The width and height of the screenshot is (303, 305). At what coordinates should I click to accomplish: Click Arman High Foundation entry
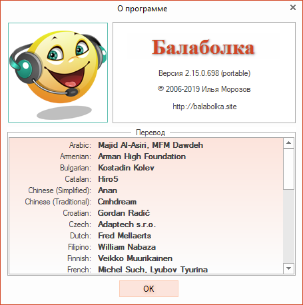tap(142, 156)
